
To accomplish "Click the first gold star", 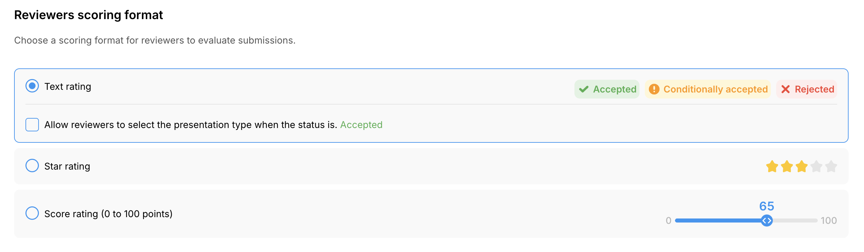I will (x=772, y=167).
